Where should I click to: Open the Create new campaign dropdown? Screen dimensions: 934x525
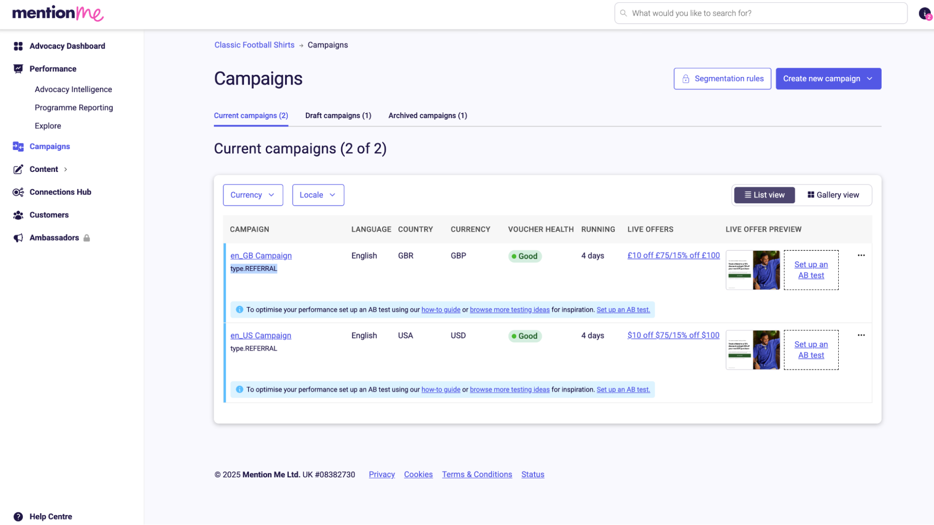click(x=828, y=78)
